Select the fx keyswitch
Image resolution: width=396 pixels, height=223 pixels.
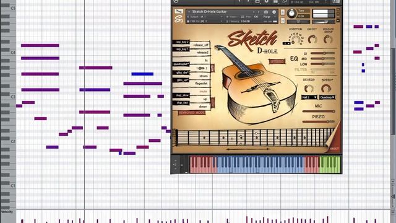coord(200,61)
